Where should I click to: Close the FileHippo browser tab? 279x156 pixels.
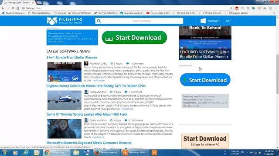(x=33, y=3)
